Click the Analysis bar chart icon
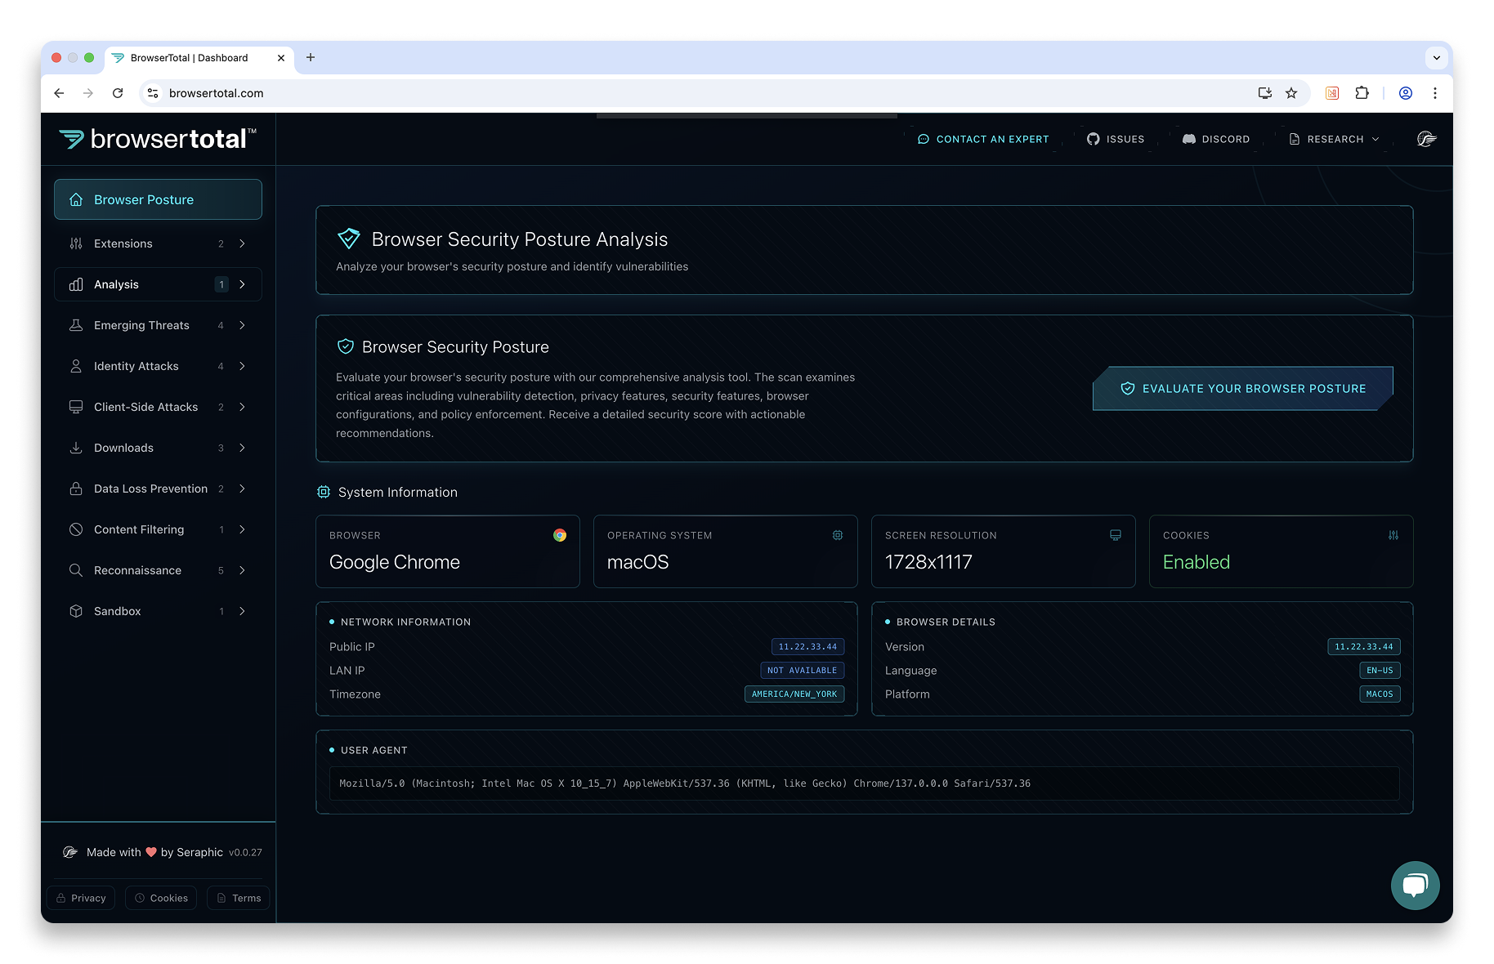This screenshot has width=1494, height=964. pos(76,284)
